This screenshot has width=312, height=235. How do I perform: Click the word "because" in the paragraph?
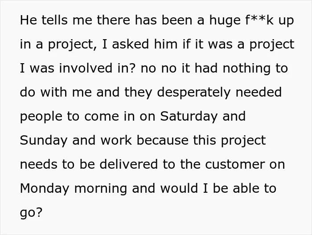tap(162, 140)
